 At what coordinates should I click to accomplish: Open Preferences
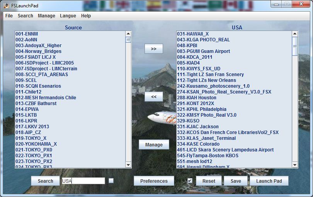[154, 181]
